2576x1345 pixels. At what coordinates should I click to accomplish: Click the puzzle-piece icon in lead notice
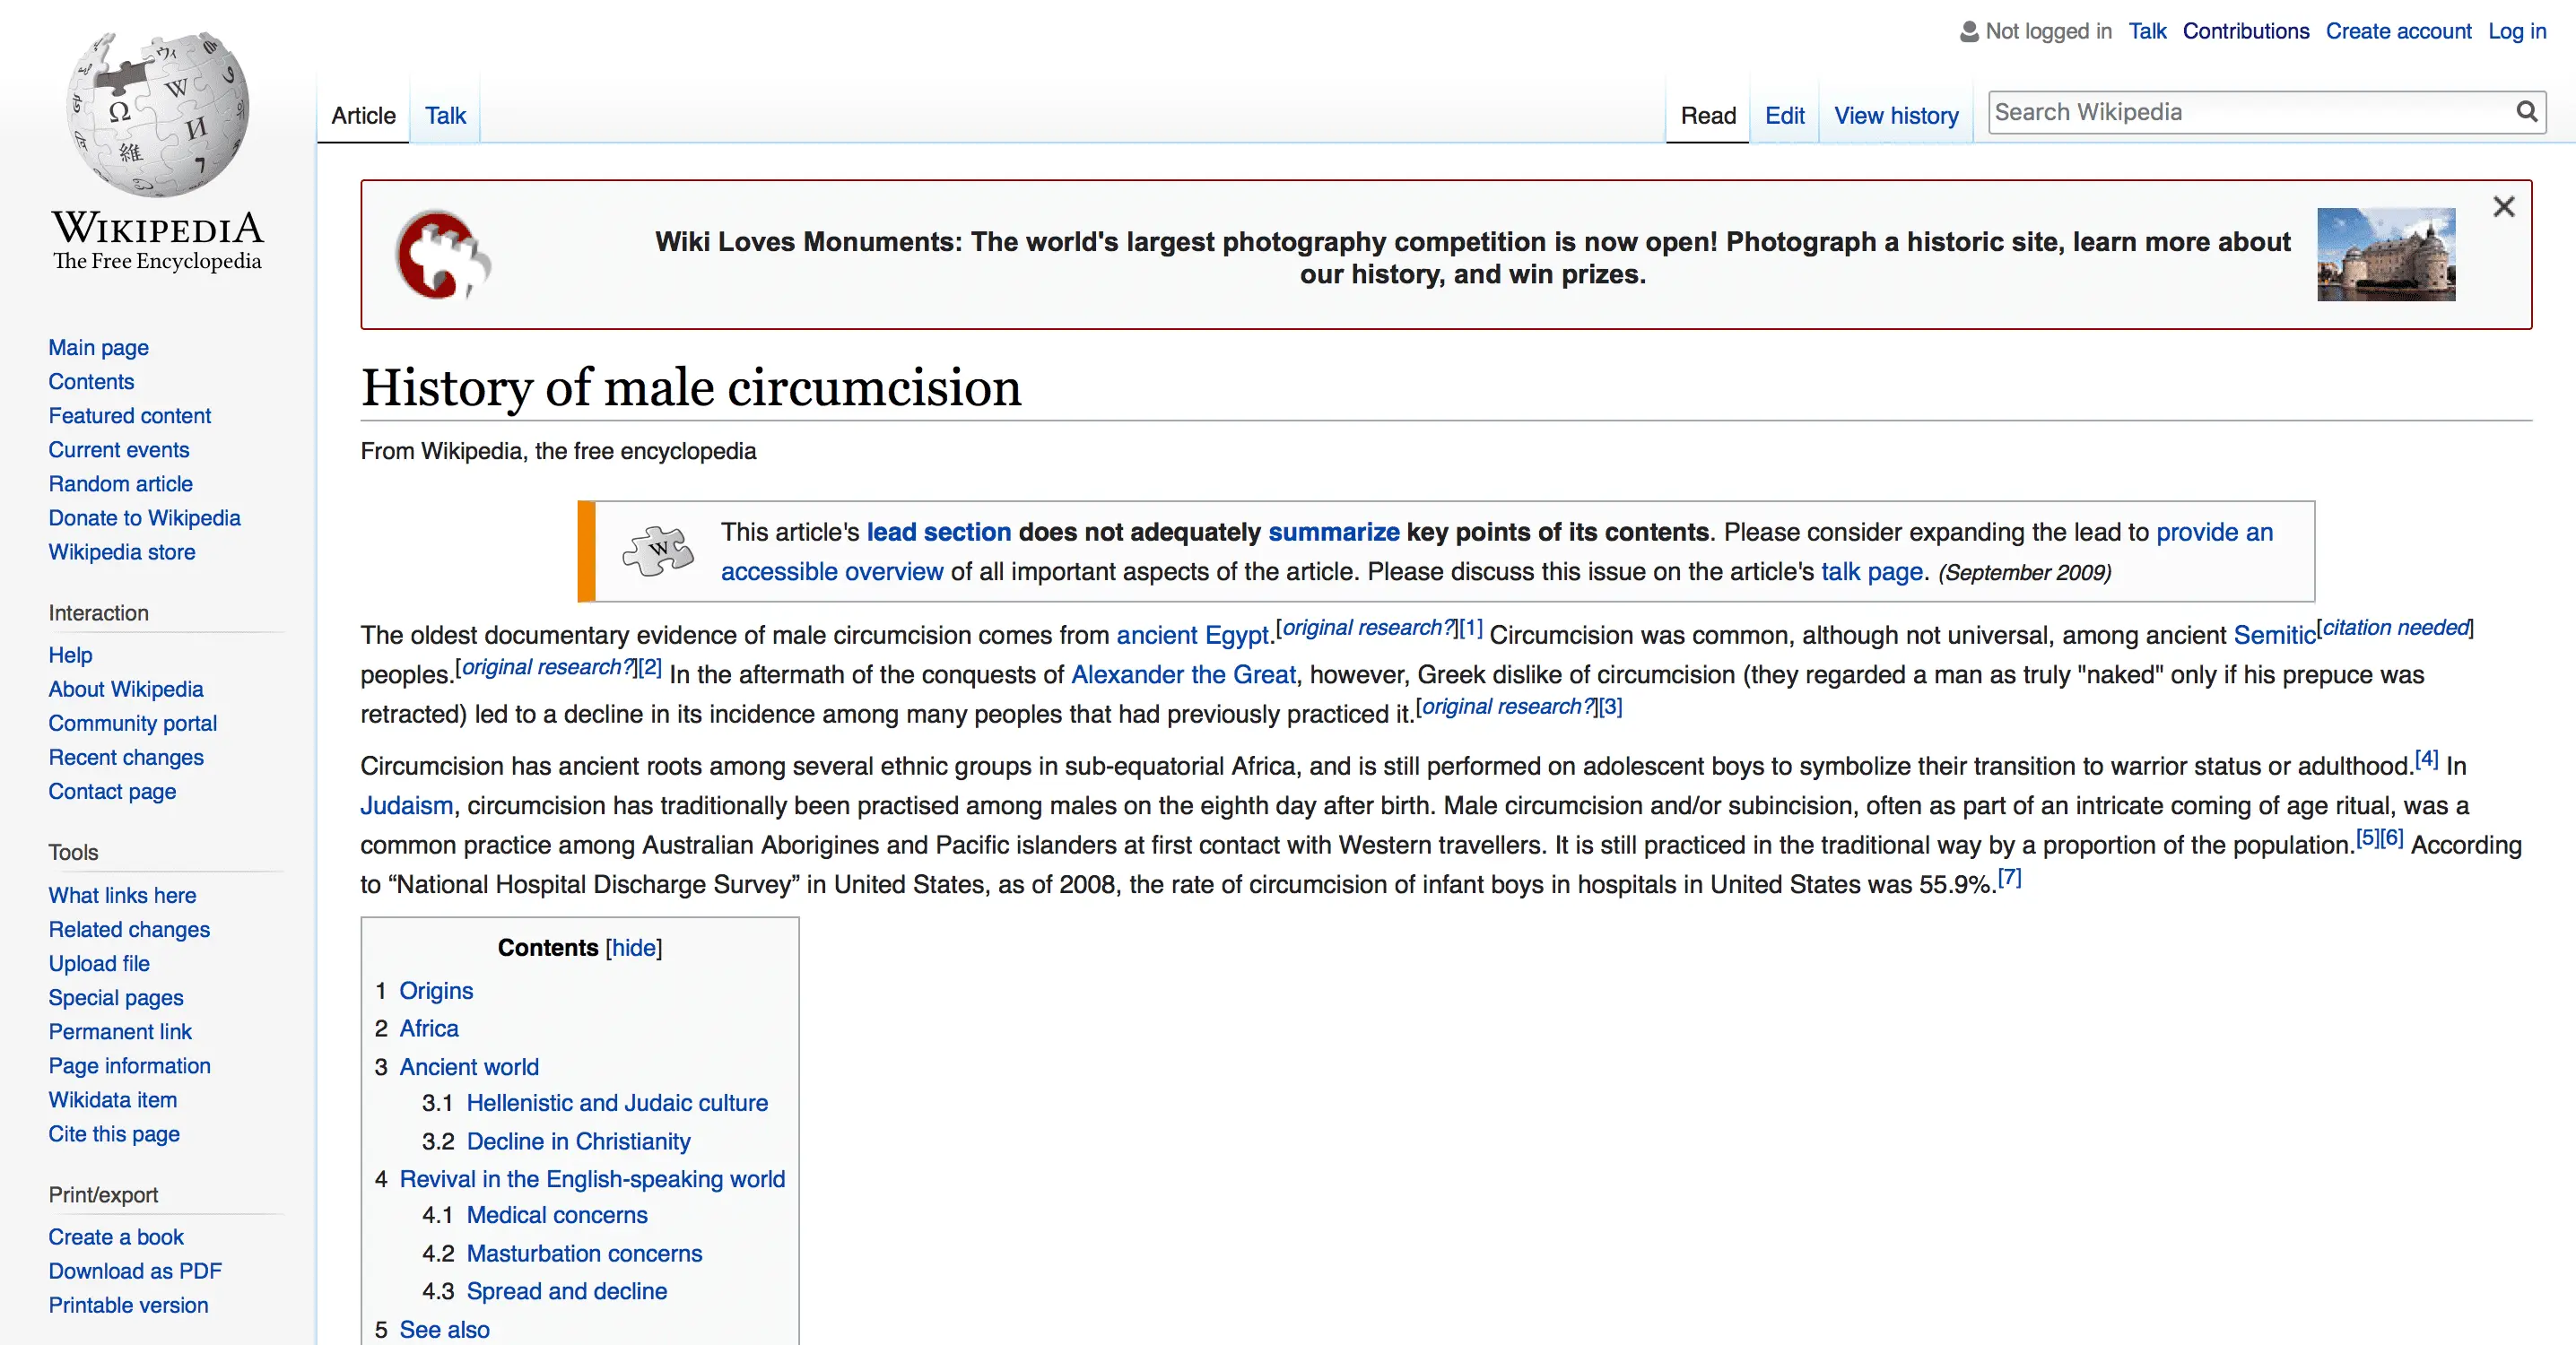coord(657,551)
